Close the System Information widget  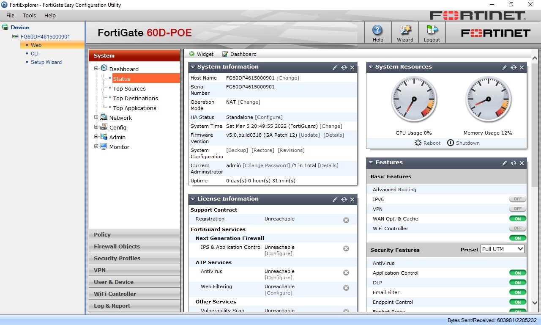[352, 67]
